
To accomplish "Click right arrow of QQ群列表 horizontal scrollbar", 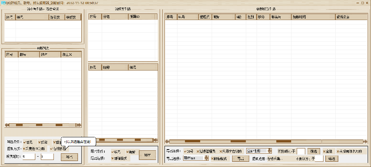I will (x=79, y=125).
